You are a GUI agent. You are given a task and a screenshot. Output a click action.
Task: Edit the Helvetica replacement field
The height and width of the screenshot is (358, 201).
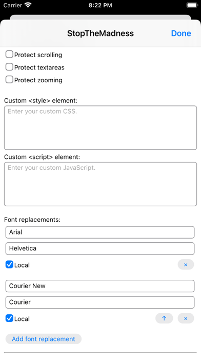click(x=100, y=248)
